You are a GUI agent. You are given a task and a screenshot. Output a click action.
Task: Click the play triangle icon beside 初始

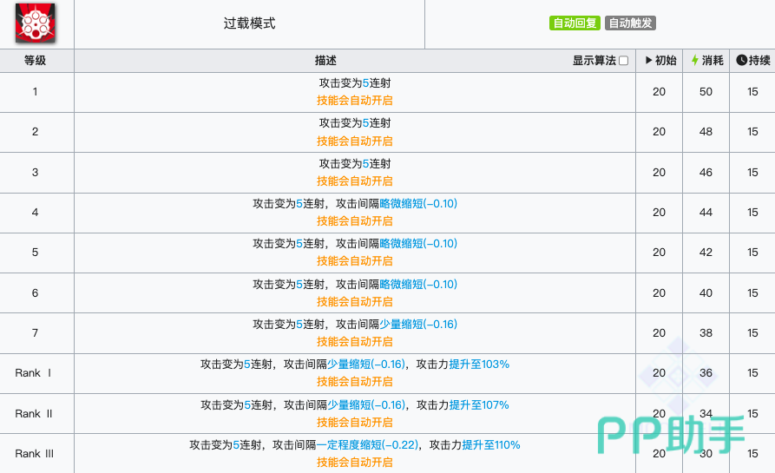tap(649, 61)
